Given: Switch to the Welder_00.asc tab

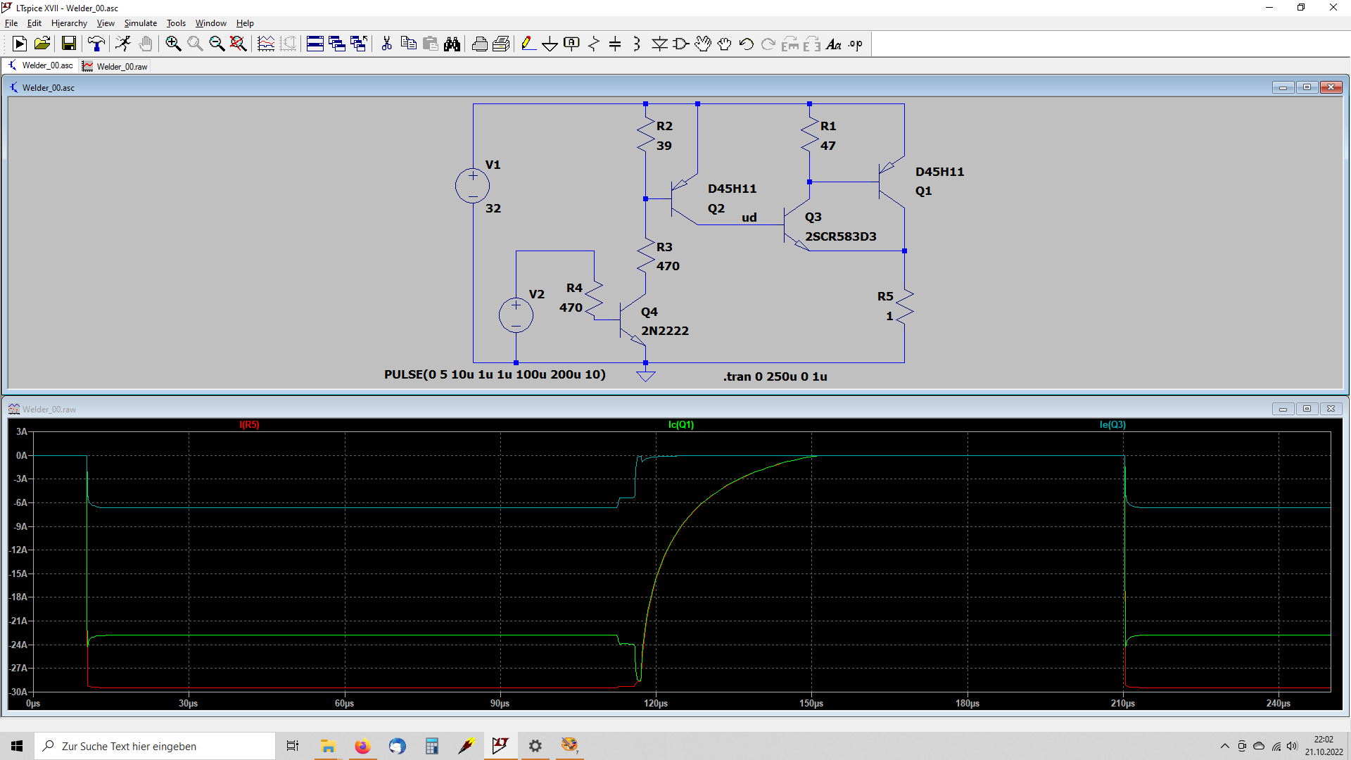Looking at the screenshot, I should pyautogui.click(x=41, y=65).
